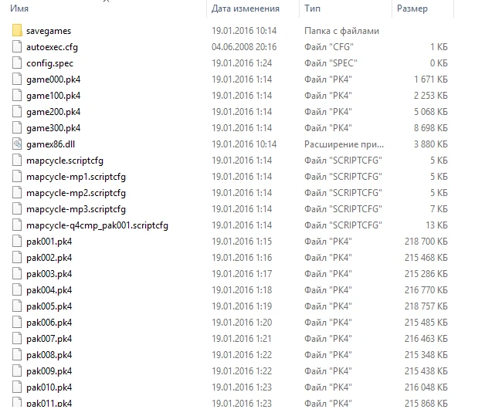Select the pak005.pk4 file name
Image resolution: width=485 pixels, height=416 pixels.
coord(49,306)
